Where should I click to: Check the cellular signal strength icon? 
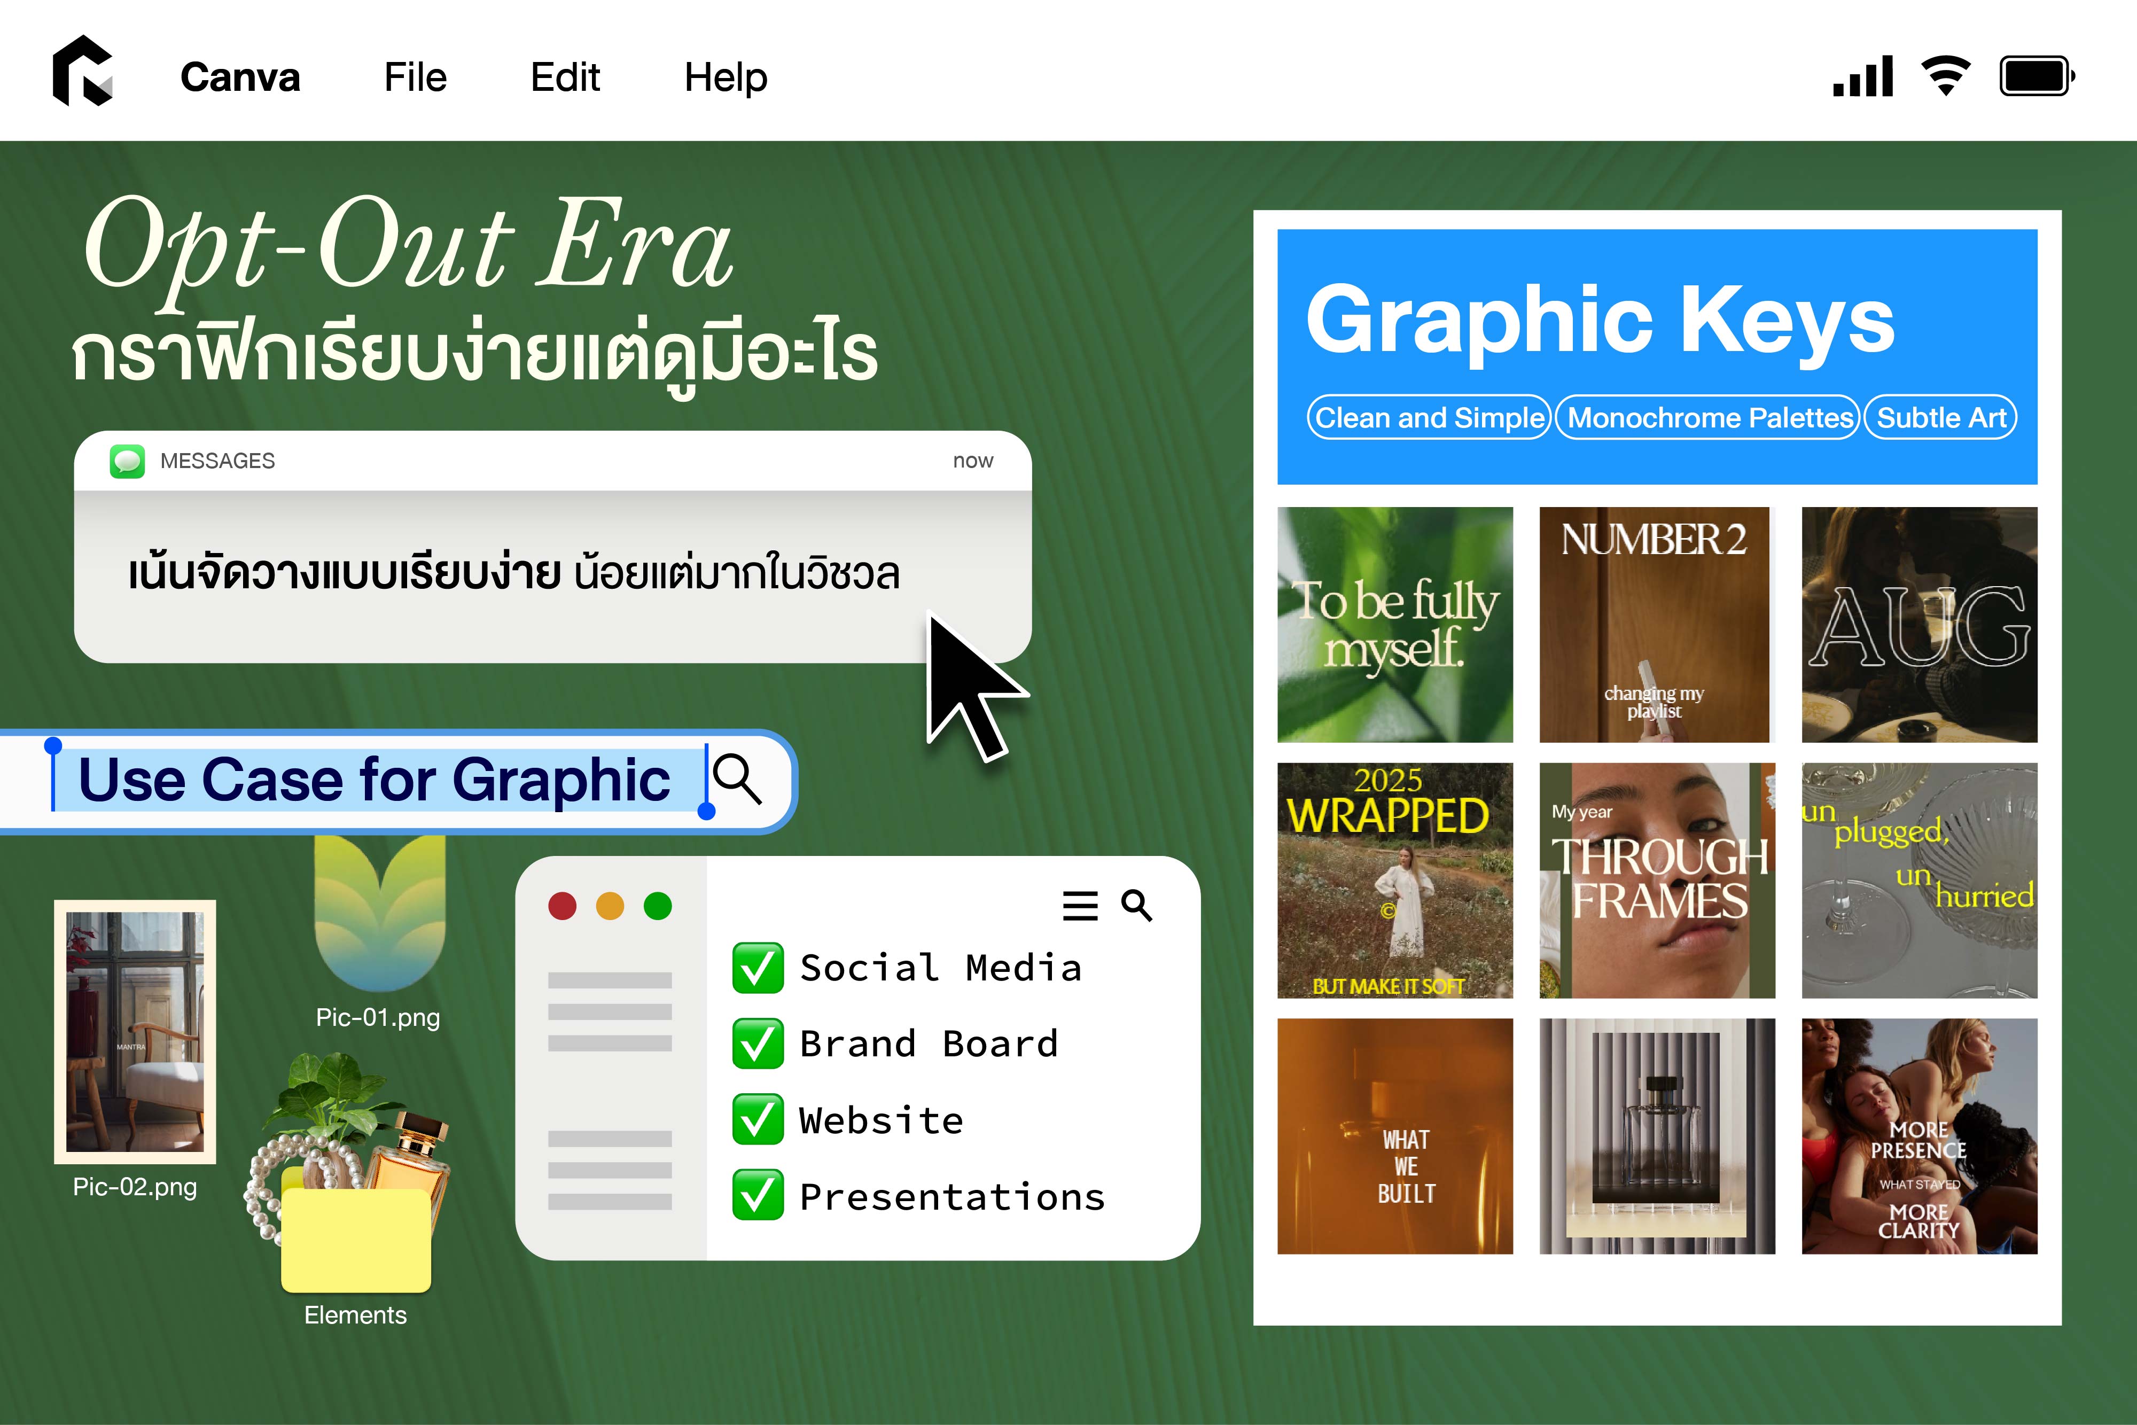(x=1862, y=75)
